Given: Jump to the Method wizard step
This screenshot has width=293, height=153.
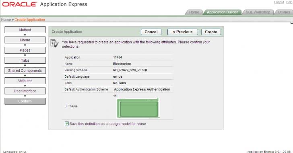Looking at the screenshot, I should (25, 30).
